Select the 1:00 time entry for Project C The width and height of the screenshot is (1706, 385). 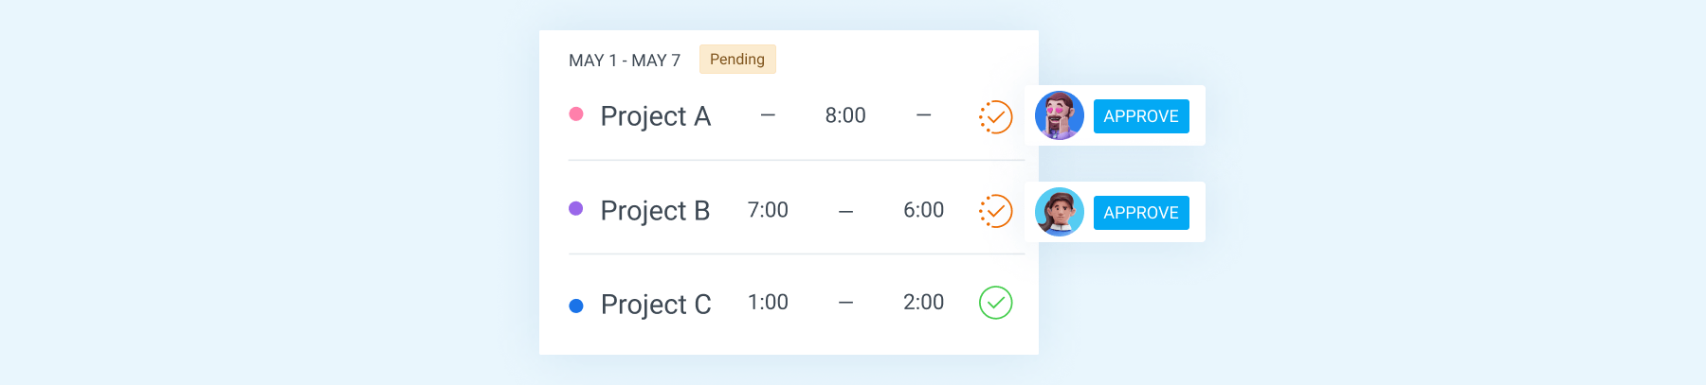tap(768, 303)
